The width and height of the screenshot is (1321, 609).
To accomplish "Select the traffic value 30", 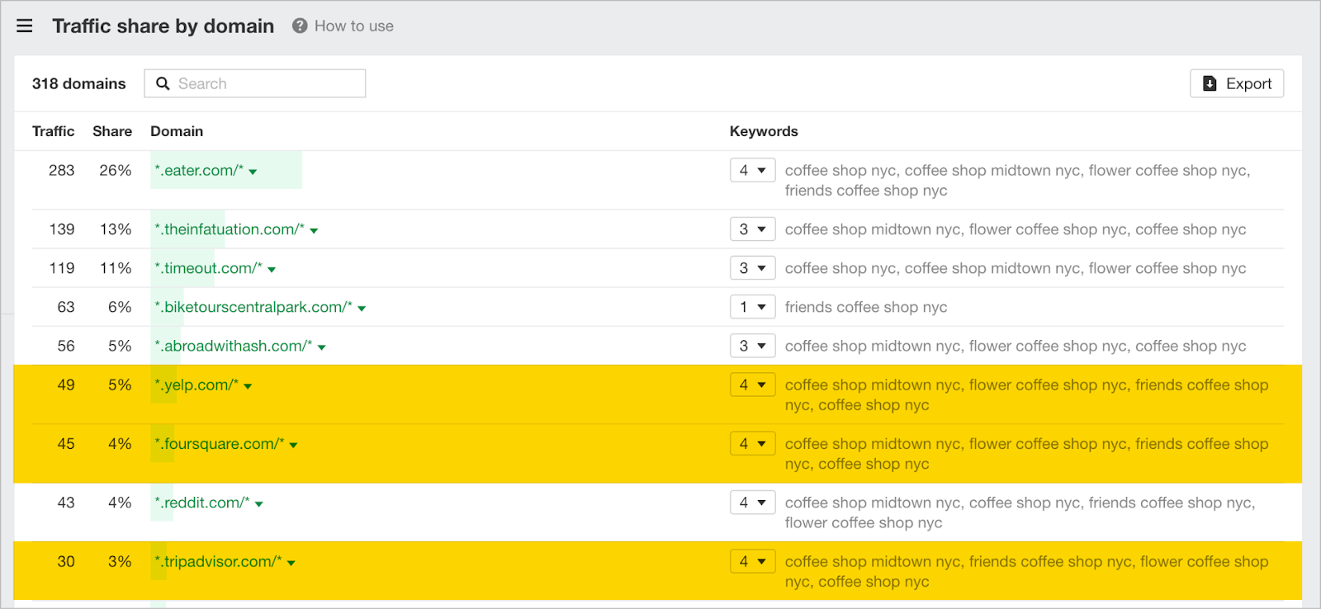I will (x=66, y=561).
